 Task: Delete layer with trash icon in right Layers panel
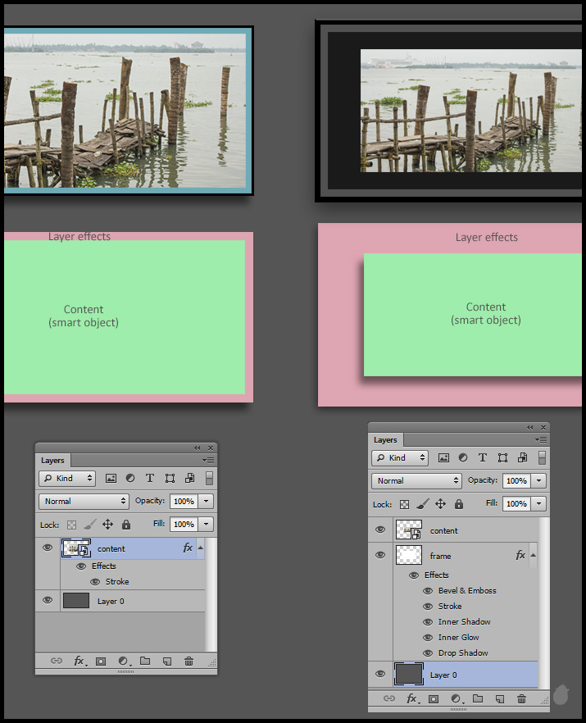point(521,699)
